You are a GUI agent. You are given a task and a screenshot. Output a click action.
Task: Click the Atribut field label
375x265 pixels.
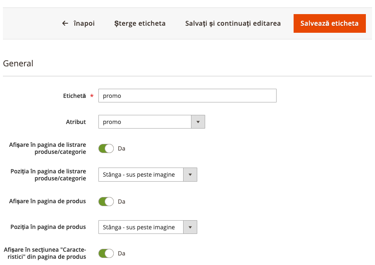pos(76,122)
